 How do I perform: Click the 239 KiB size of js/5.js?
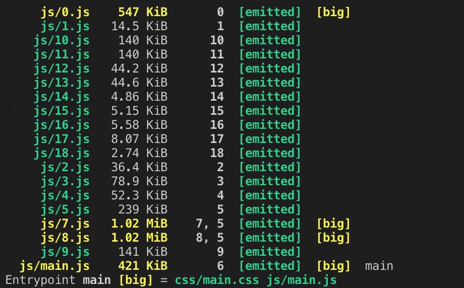click(x=143, y=210)
